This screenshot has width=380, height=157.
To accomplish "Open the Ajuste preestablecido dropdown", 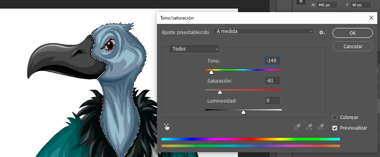I will pyautogui.click(x=263, y=32).
